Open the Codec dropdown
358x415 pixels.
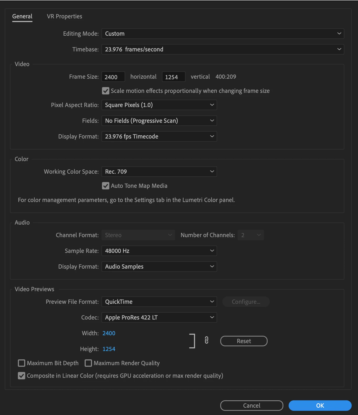tap(159, 317)
